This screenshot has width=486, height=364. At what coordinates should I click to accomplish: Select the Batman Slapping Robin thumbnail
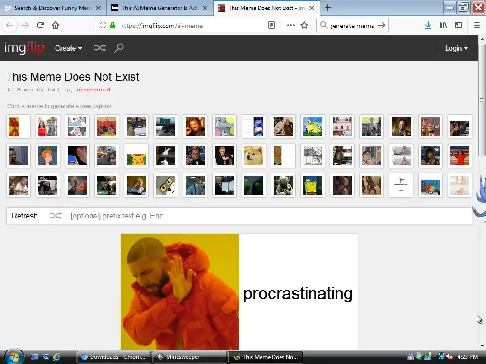(x=107, y=127)
